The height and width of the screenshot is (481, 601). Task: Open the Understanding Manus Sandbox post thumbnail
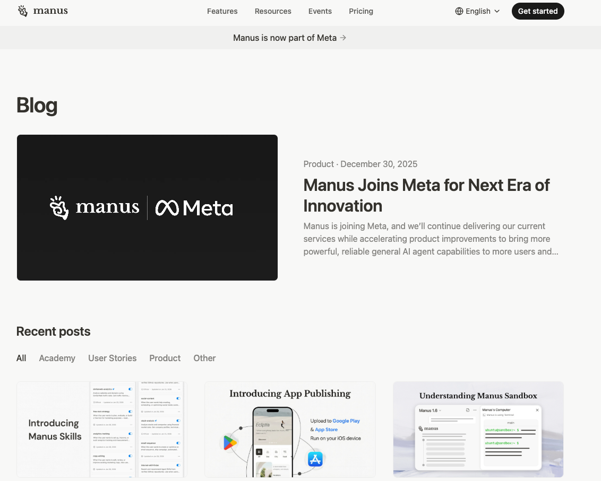478,429
